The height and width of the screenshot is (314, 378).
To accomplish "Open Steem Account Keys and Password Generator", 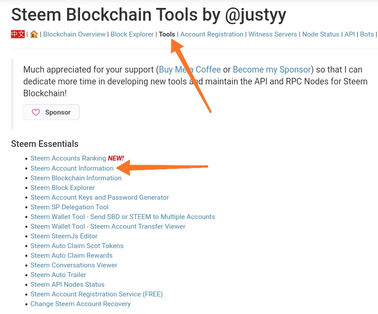I will [99, 197].
